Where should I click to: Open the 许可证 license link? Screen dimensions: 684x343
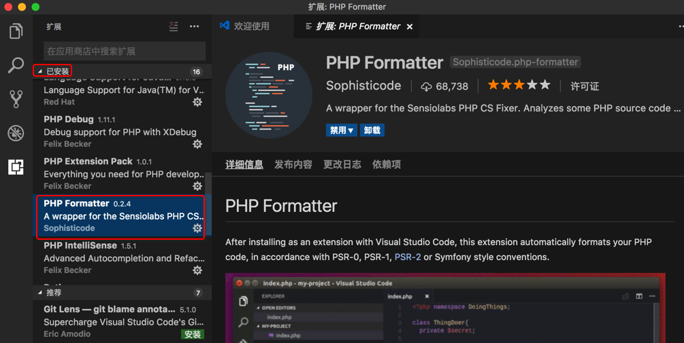tap(585, 87)
